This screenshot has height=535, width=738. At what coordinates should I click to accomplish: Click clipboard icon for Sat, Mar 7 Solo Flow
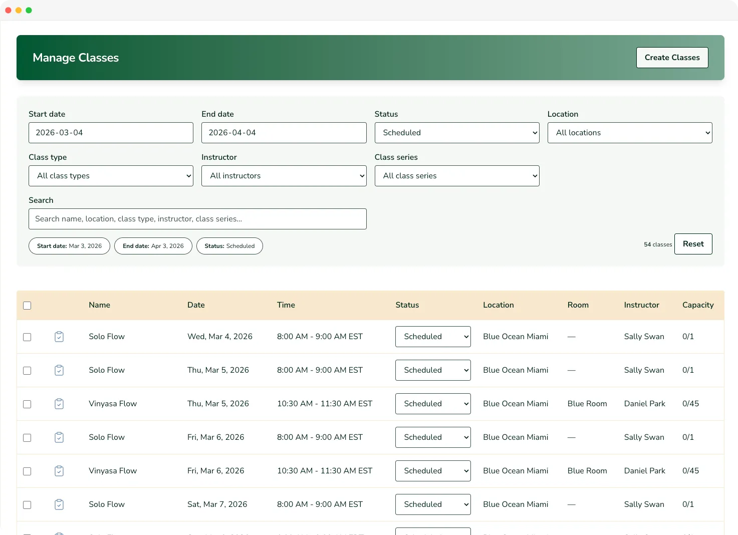[59, 504]
